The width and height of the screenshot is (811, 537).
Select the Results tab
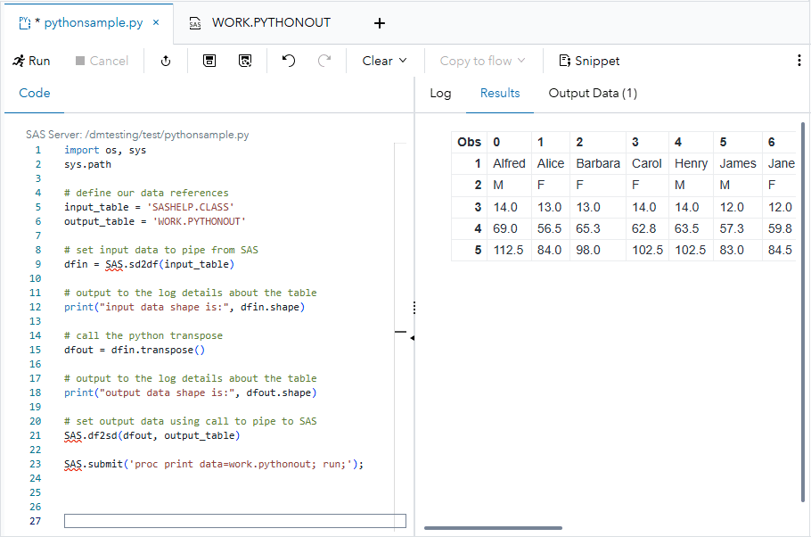pos(500,94)
